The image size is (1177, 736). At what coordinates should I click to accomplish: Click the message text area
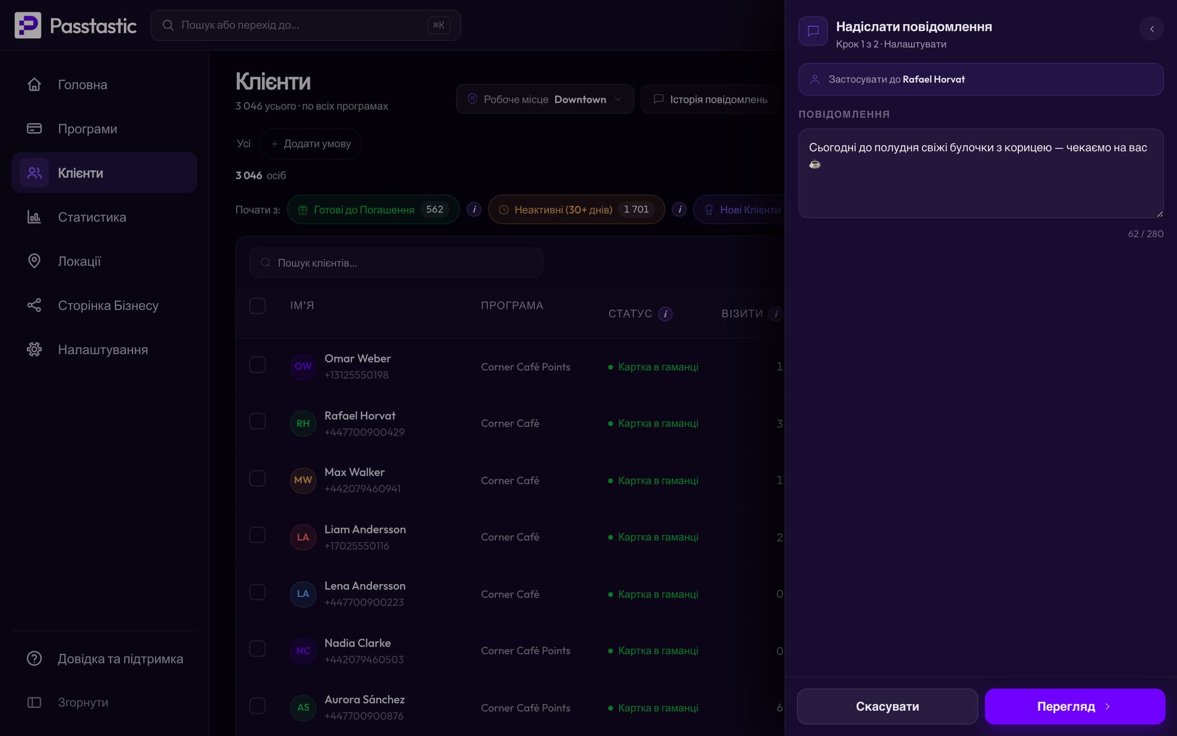981,173
